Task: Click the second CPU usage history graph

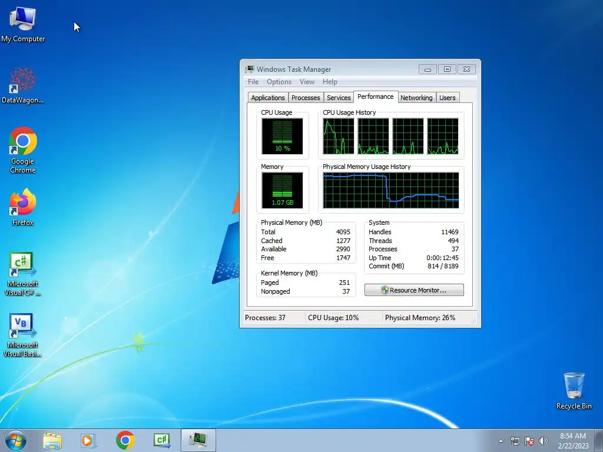Action: tap(373, 136)
